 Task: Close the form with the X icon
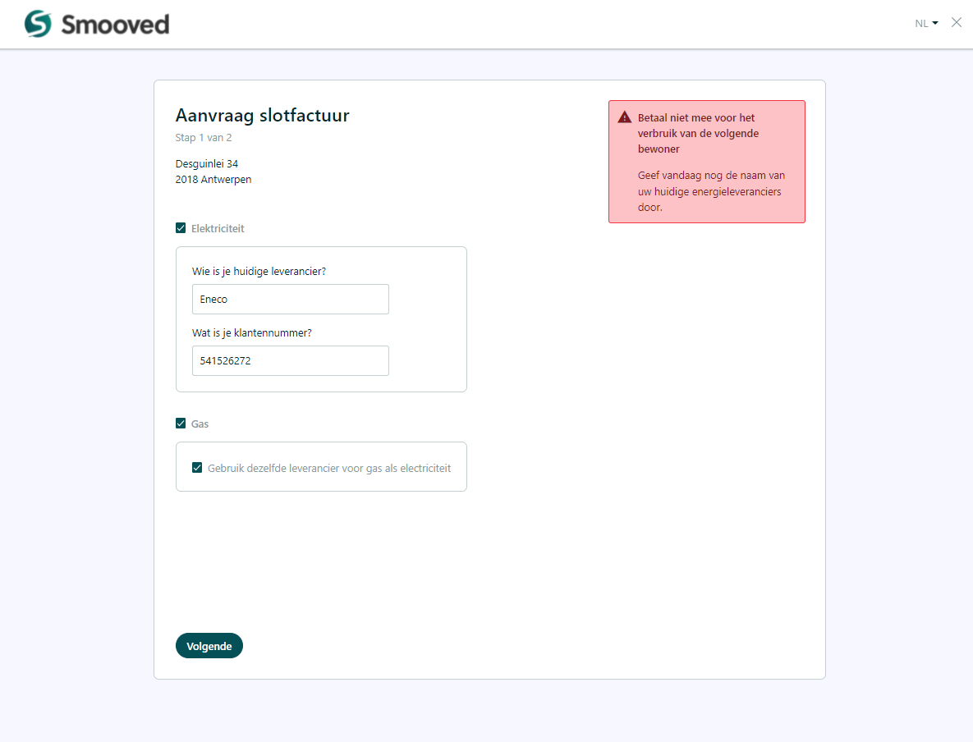[x=957, y=23]
